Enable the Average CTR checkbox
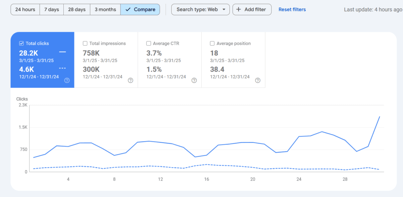The width and height of the screenshot is (403, 197). coord(148,43)
